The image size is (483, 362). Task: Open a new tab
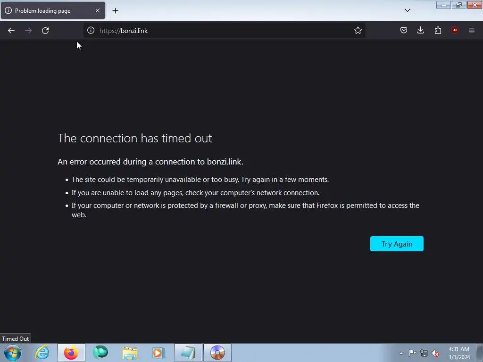point(115,11)
